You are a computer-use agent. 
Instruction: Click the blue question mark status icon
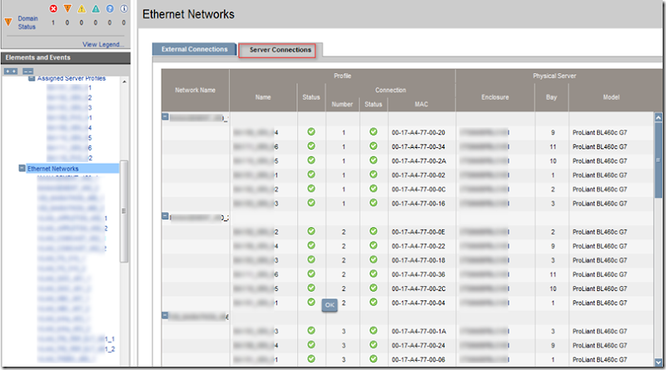coord(110,9)
